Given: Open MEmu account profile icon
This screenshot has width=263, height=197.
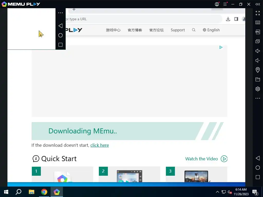Looking at the screenshot, I should [x=217, y=4].
